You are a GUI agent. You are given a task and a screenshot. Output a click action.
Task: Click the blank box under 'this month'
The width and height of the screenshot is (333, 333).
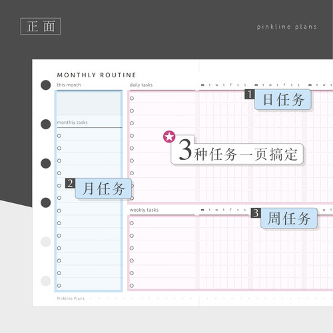click(89, 103)
